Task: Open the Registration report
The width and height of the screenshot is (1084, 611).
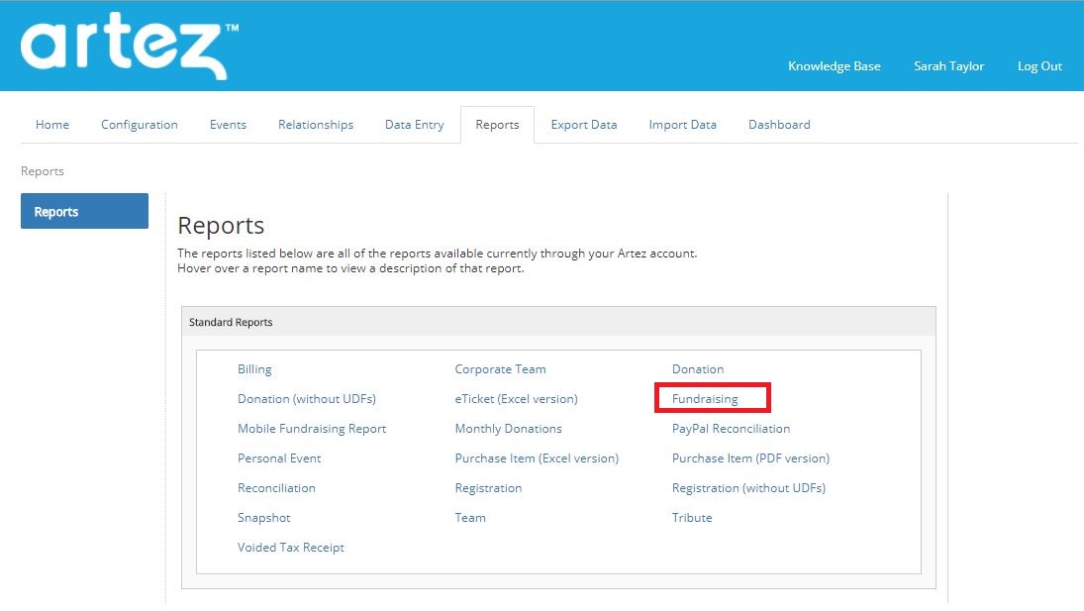Action: [x=488, y=488]
